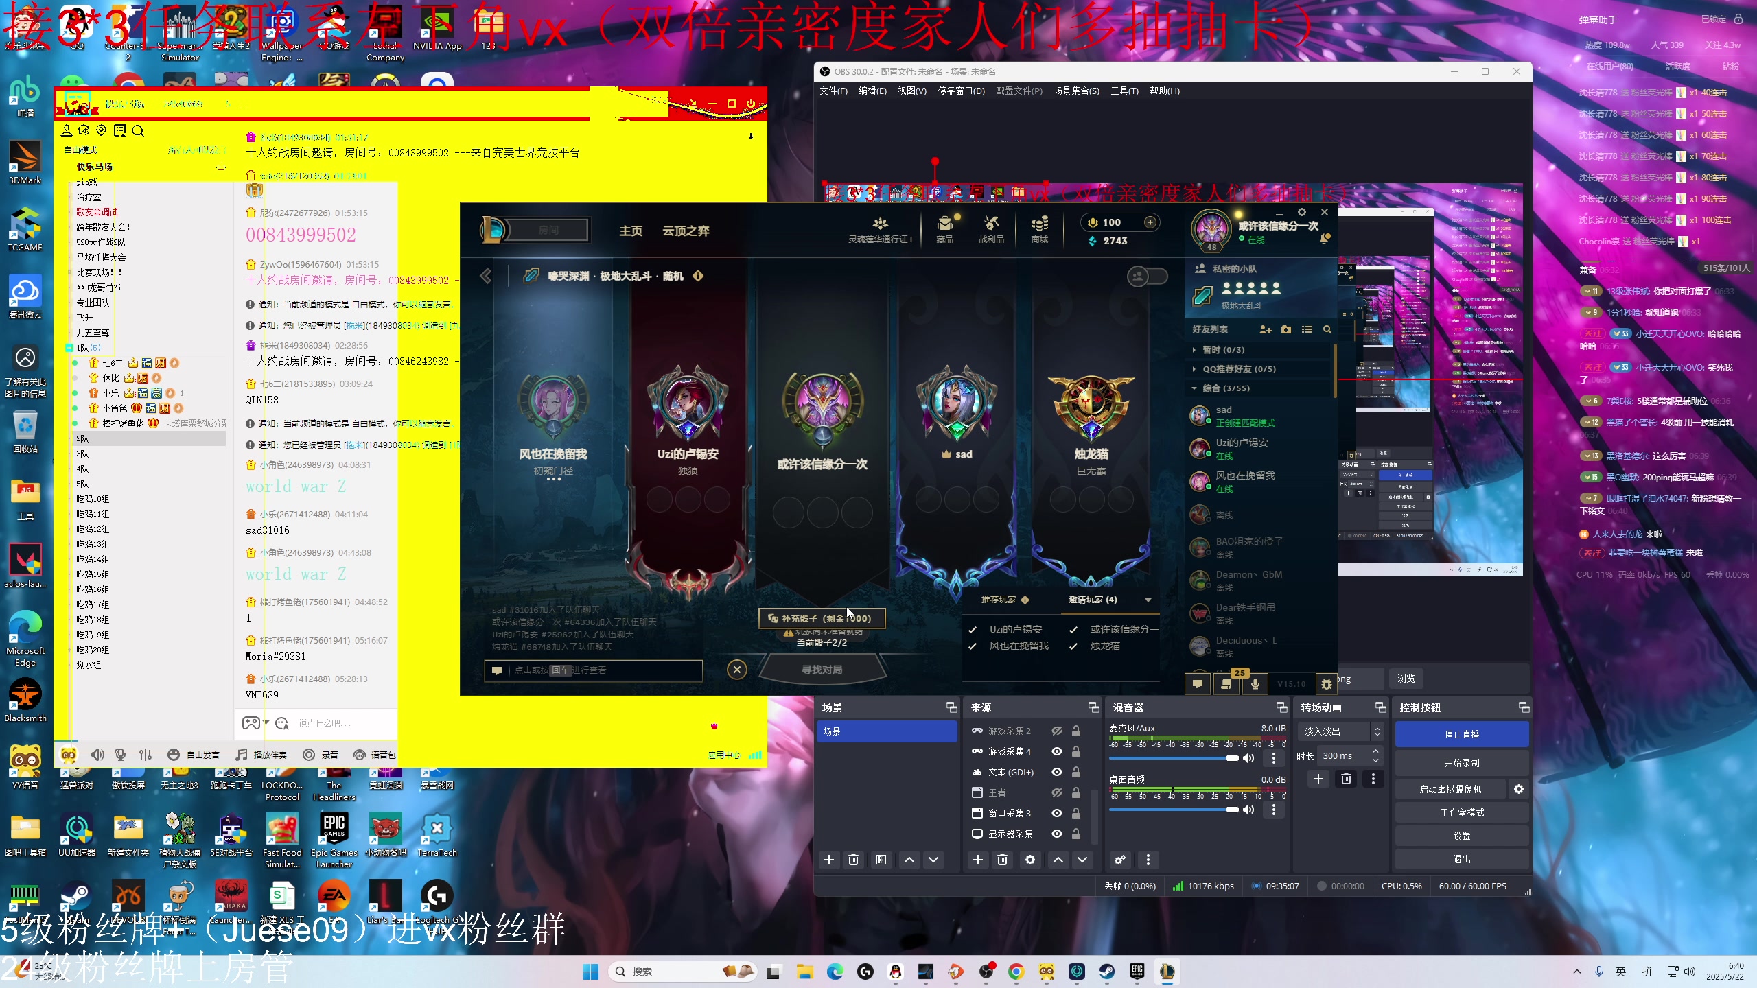Open the 藏品 collection icon in League client
Screen dimensions: 1757x988
tap(945, 228)
